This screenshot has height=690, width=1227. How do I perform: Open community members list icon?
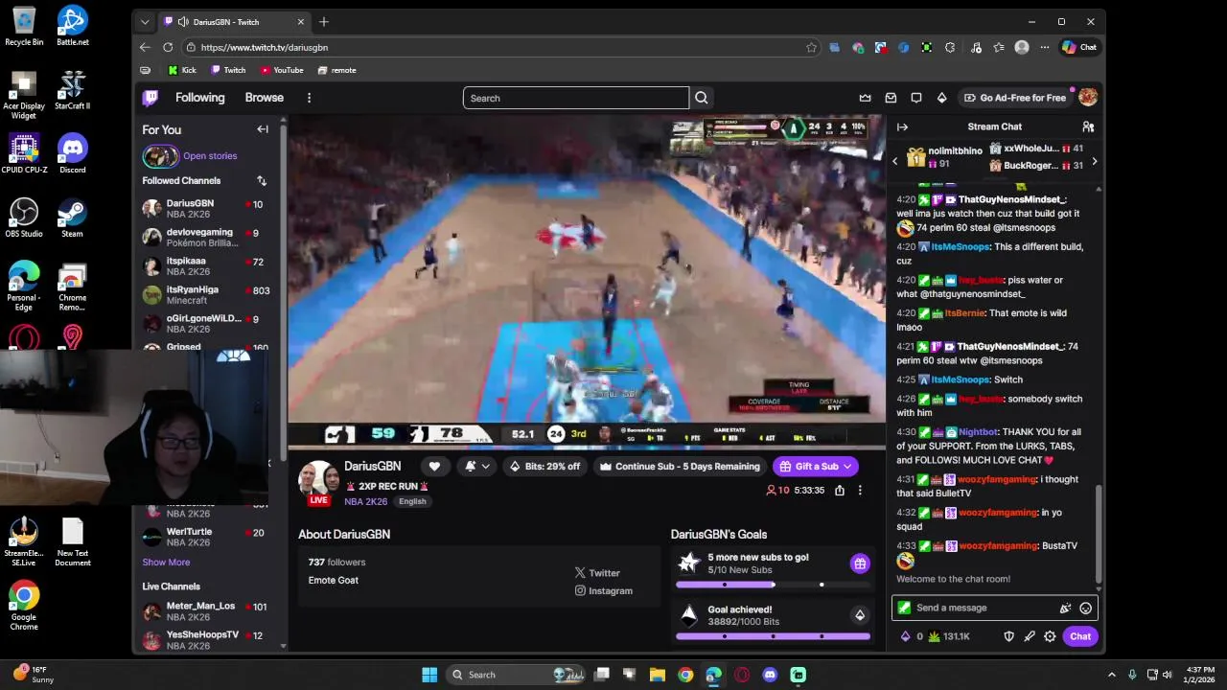pyautogui.click(x=1088, y=126)
